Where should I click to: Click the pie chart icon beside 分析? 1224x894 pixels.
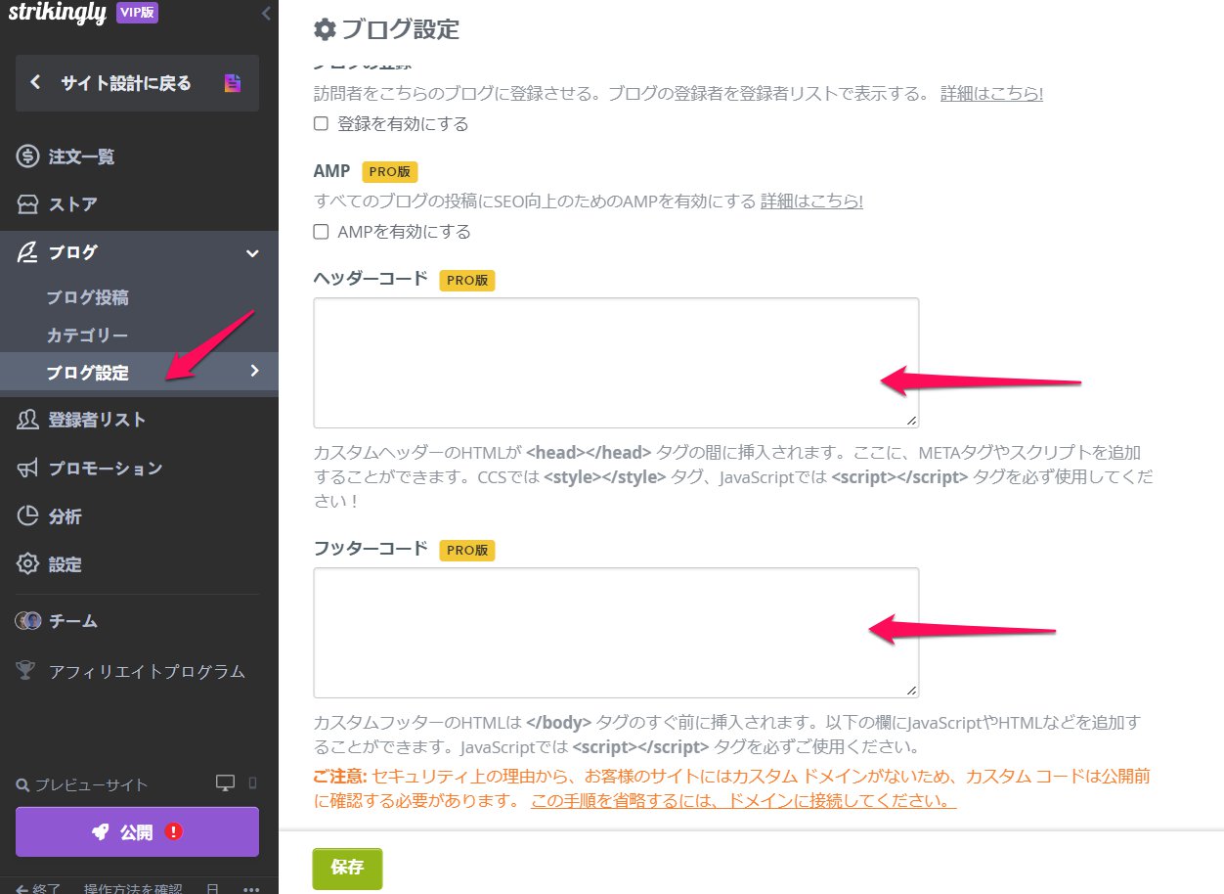[27, 515]
